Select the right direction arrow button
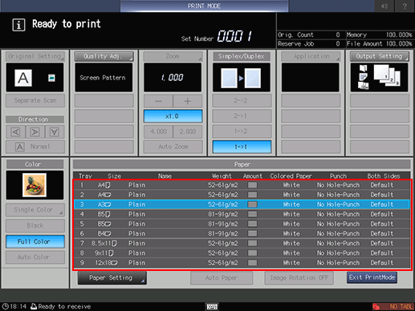Screen dimensions: 415x311 [35, 132]
